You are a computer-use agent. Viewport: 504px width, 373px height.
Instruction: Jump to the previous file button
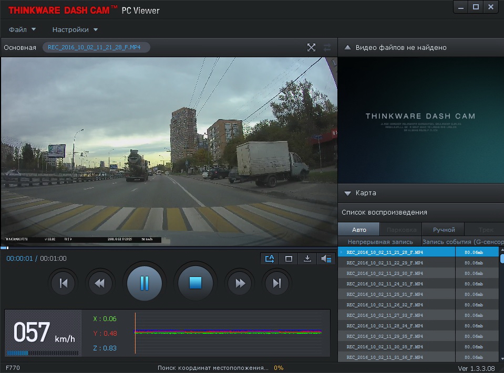pyautogui.click(x=63, y=283)
